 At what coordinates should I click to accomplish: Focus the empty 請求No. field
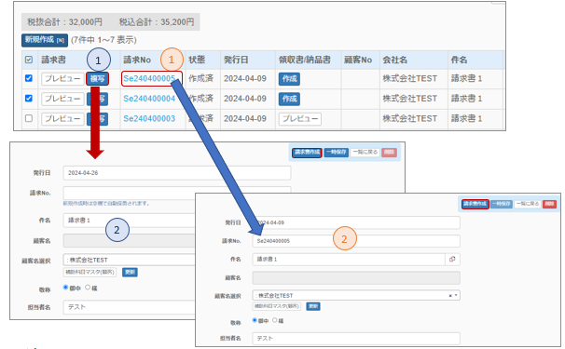click(177, 194)
